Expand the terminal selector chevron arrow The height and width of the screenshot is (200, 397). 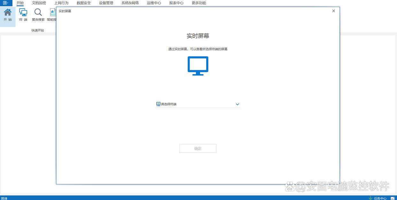tap(237, 104)
